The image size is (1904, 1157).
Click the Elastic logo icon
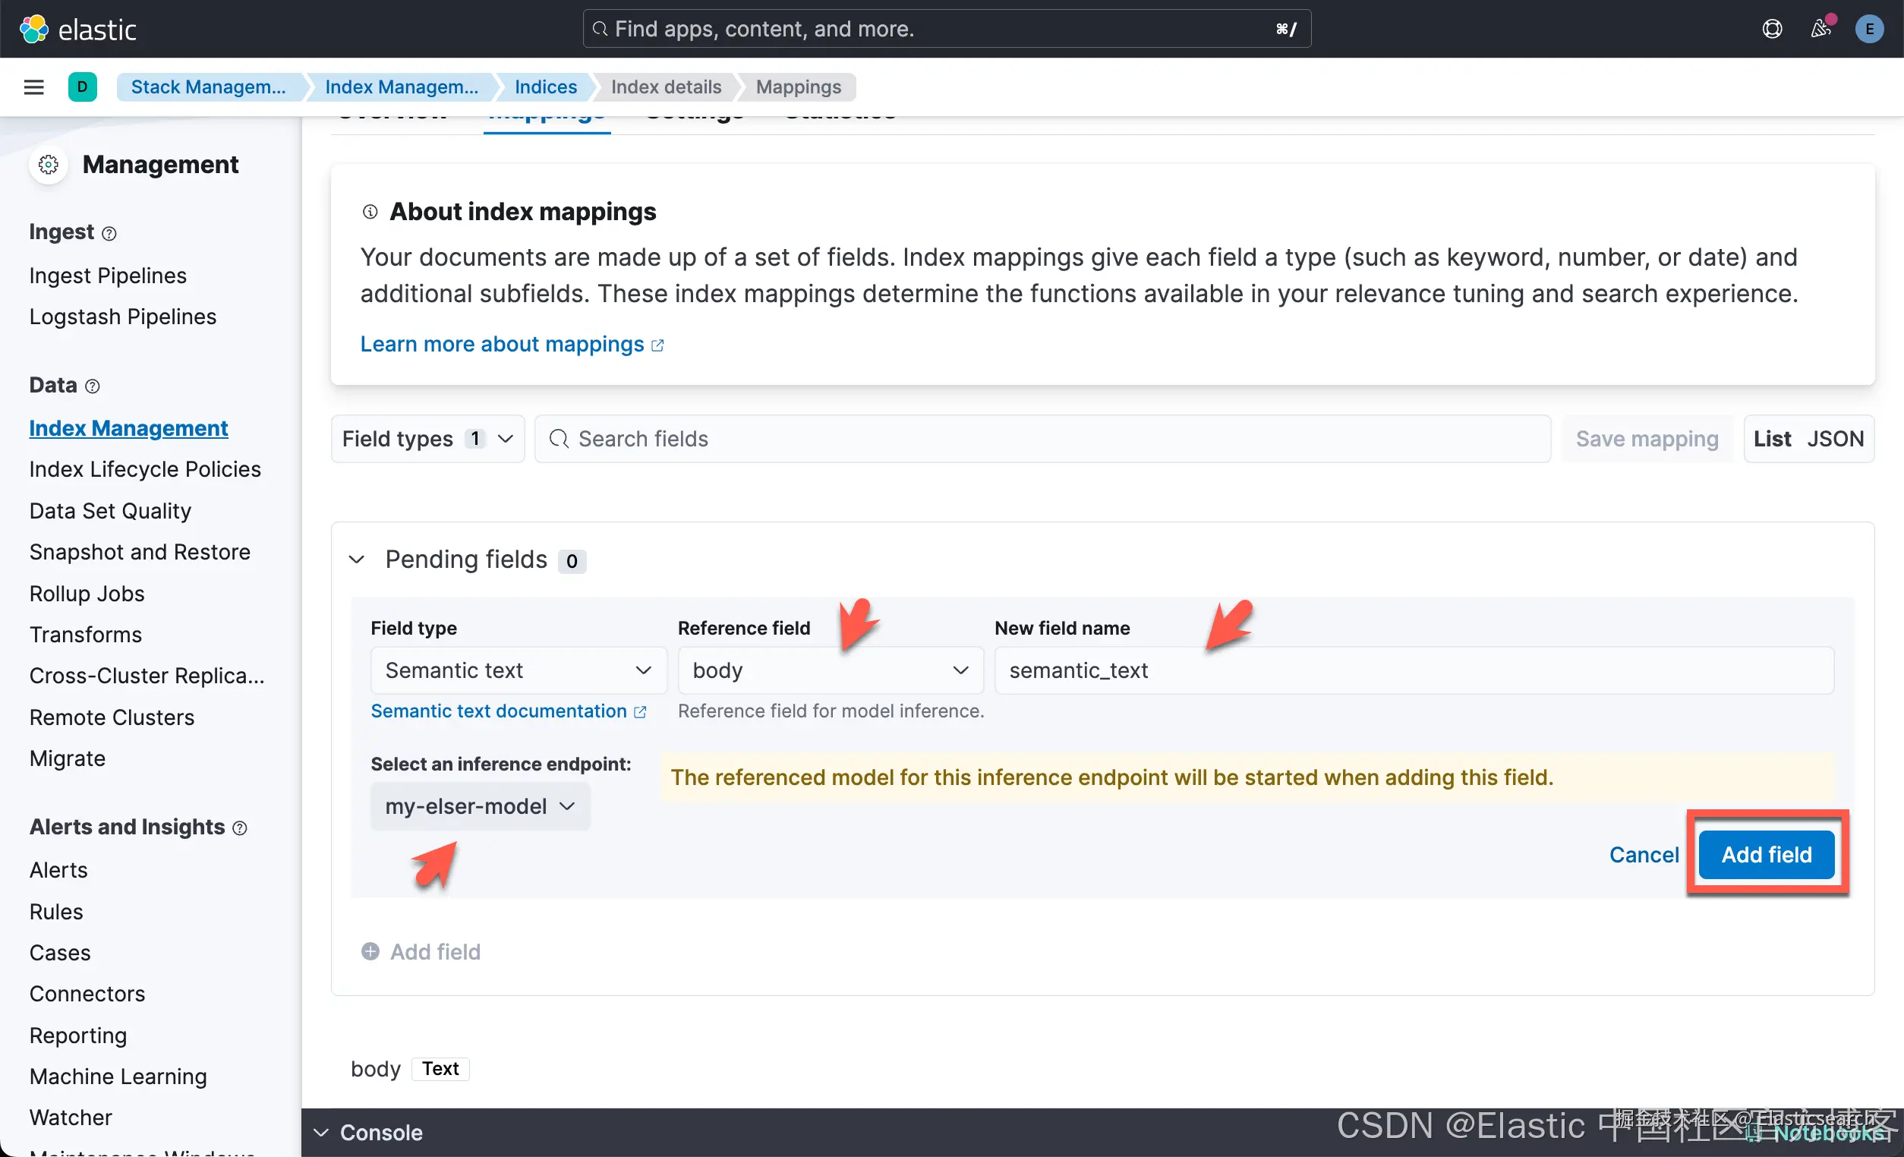point(33,30)
